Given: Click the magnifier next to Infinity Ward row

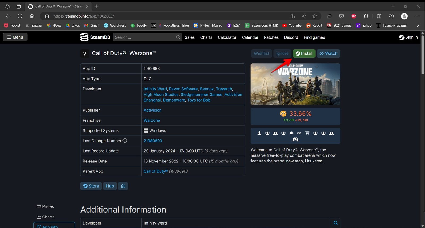Looking at the screenshot, I should [x=335, y=223].
